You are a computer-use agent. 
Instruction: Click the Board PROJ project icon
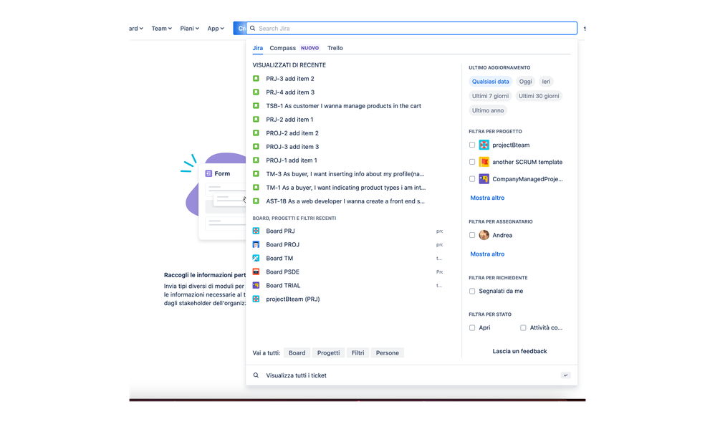pos(256,244)
